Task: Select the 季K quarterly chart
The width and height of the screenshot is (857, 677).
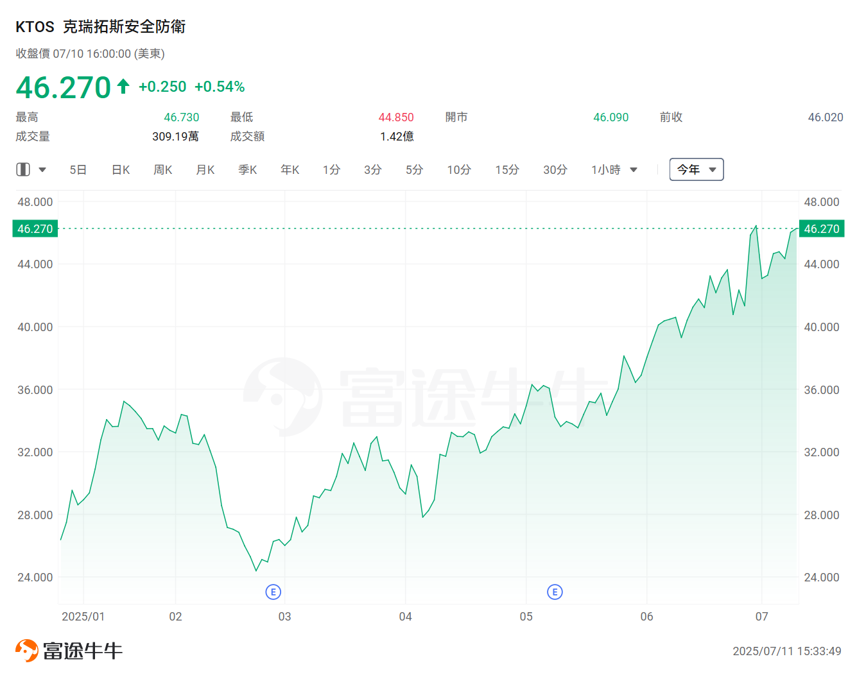Action: 248,170
